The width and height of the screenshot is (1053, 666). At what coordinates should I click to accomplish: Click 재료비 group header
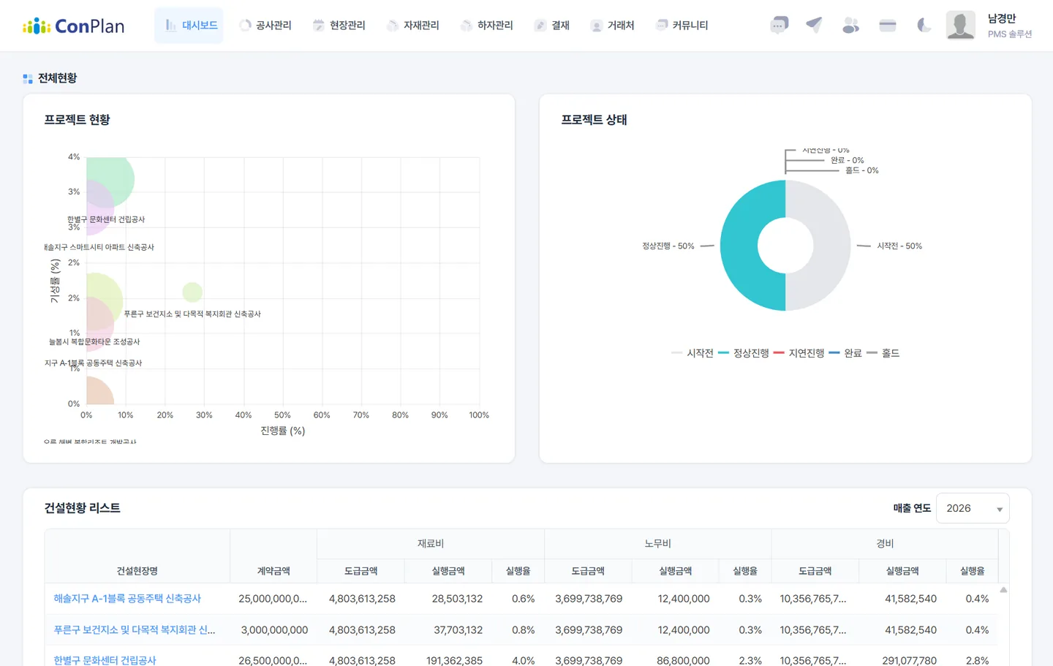click(431, 544)
